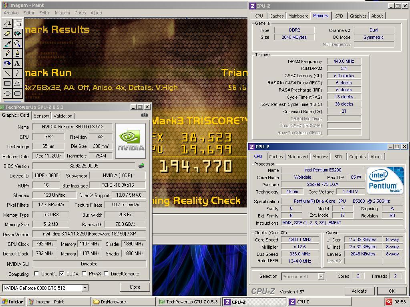Pick the Color eyedropper tool in Paint
The width and height of the screenshot is (410, 307).
(x=8, y=44)
